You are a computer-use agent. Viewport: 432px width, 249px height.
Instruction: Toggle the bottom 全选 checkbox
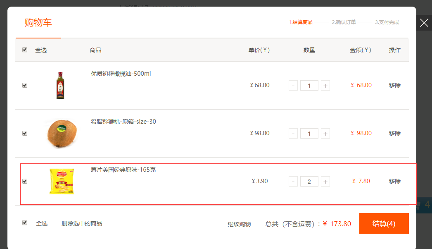25,223
